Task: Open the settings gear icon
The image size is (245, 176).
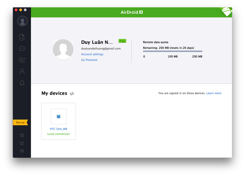Action: pos(22,151)
